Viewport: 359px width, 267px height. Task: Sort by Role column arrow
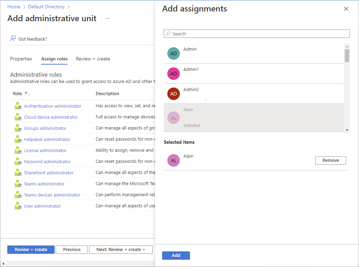[x=27, y=94]
